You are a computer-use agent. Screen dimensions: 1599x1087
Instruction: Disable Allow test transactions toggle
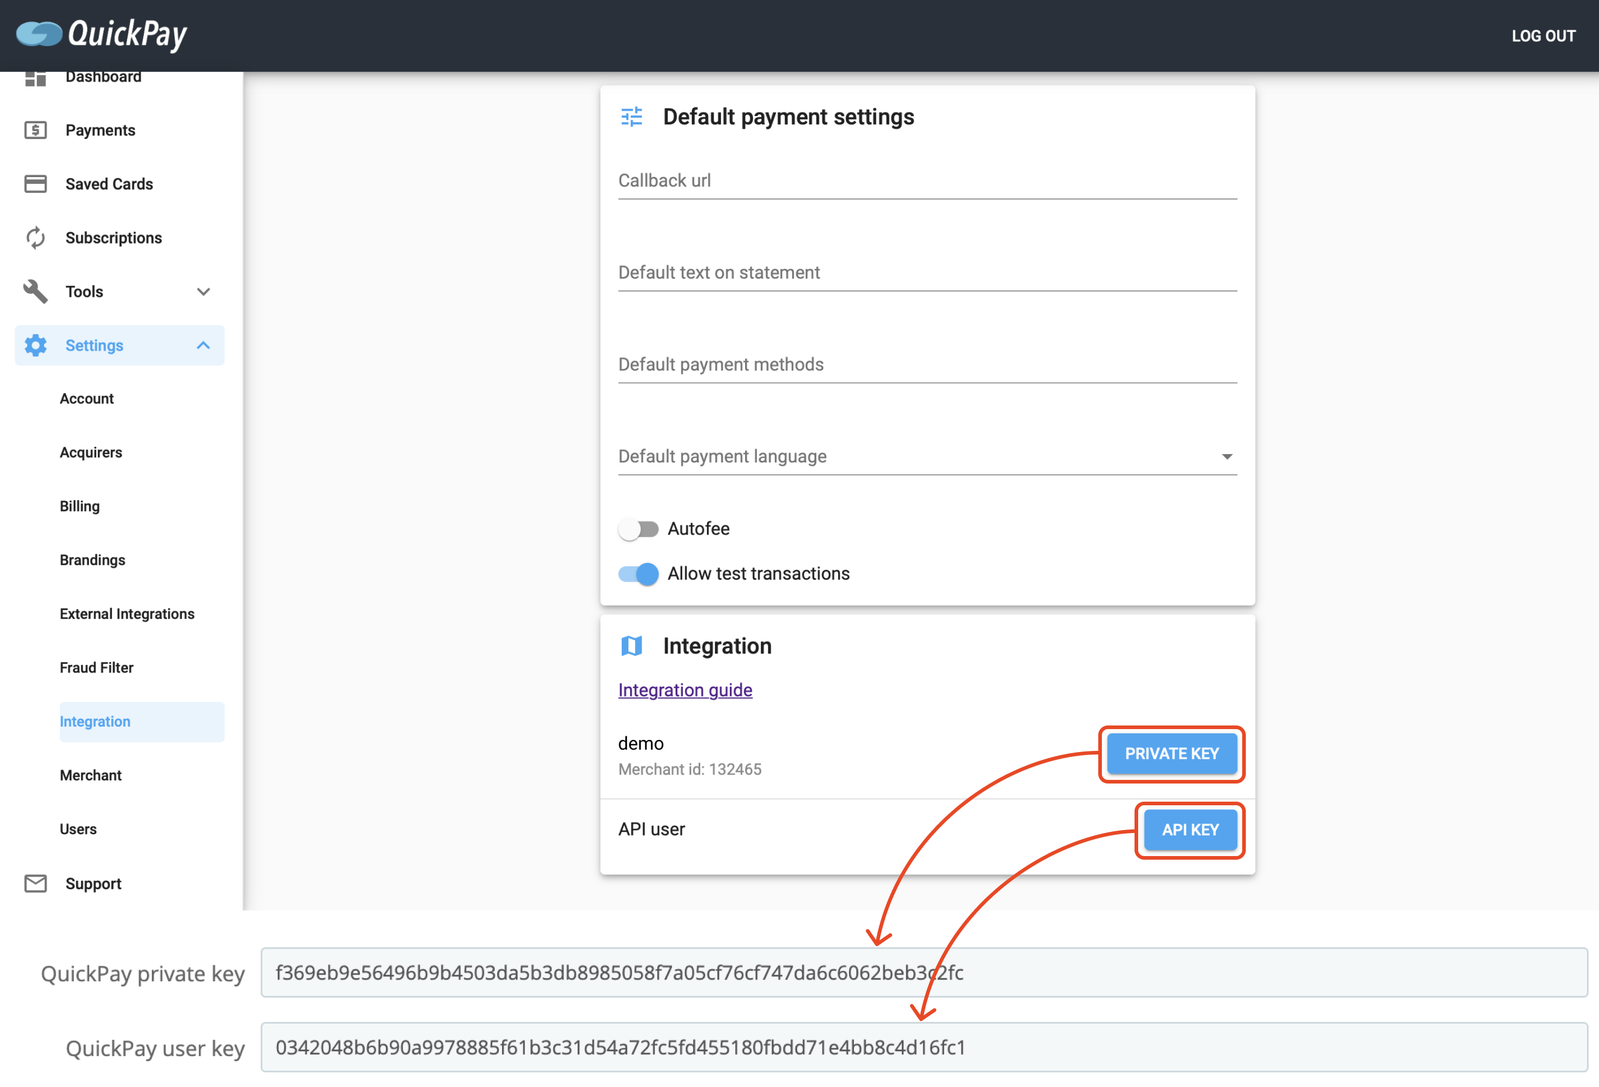click(638, 573)
